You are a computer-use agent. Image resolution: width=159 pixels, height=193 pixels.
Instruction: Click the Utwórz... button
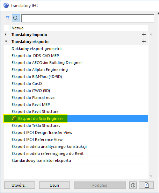20,185
